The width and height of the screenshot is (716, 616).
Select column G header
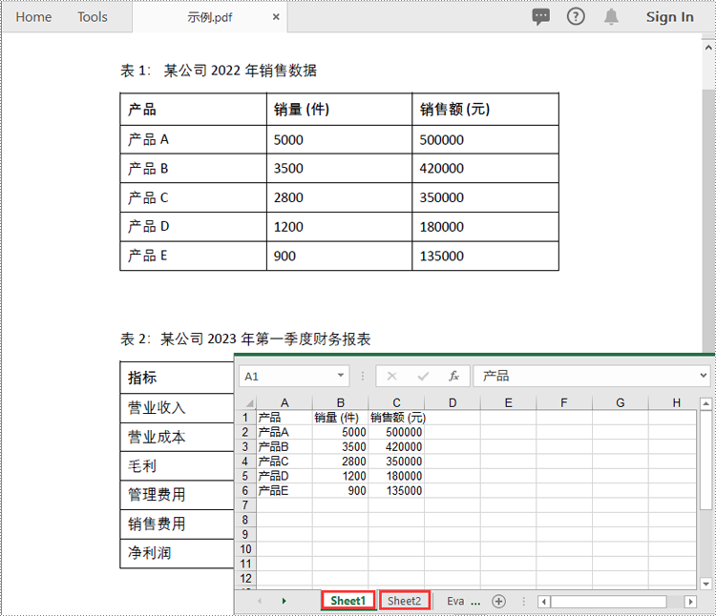621,402
